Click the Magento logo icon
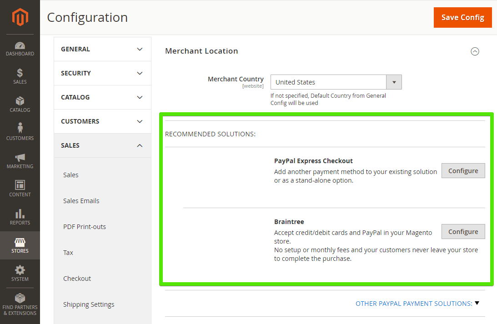Image resolution: width=497 pixels, height=324 pixels. [20, 17]
